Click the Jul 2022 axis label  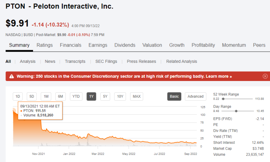pos(160,154)
